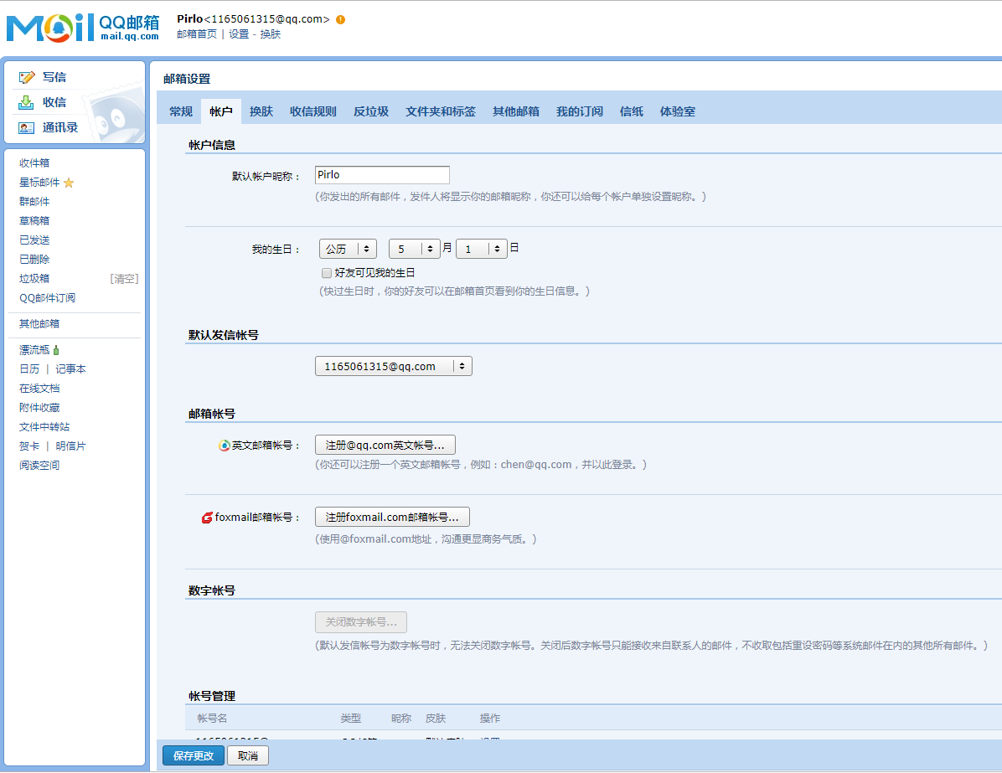Expand the default sender account dropdown
Image resolution: width=1002 pixels, height=773 pixels.
[393, 366]
